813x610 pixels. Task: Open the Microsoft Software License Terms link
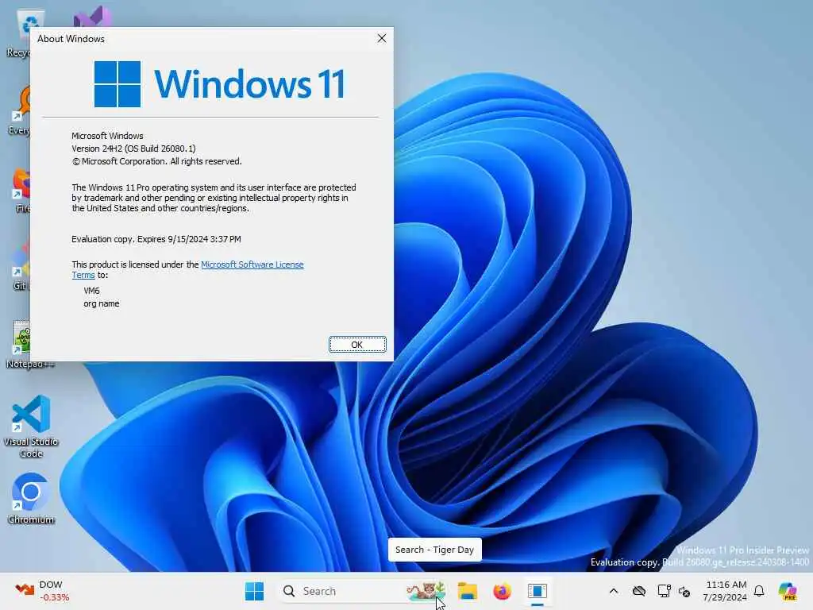point(252,264)
